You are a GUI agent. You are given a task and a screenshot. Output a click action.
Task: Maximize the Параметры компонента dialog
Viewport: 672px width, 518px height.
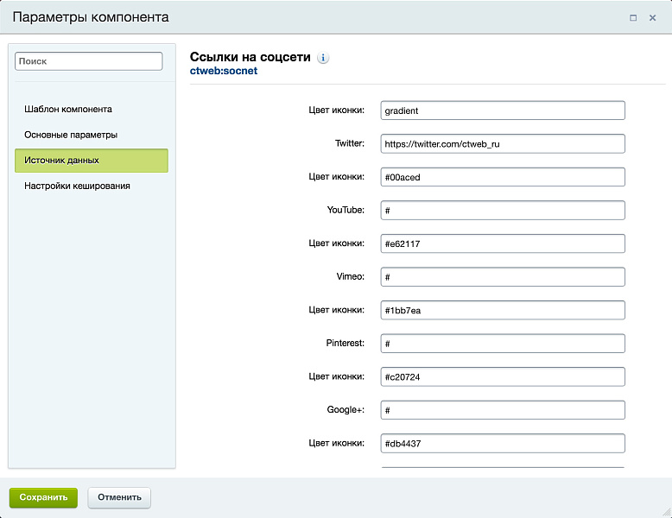633,17
